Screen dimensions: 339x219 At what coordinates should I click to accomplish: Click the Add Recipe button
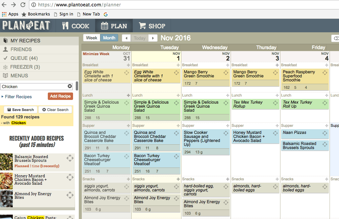click(60, 96)
